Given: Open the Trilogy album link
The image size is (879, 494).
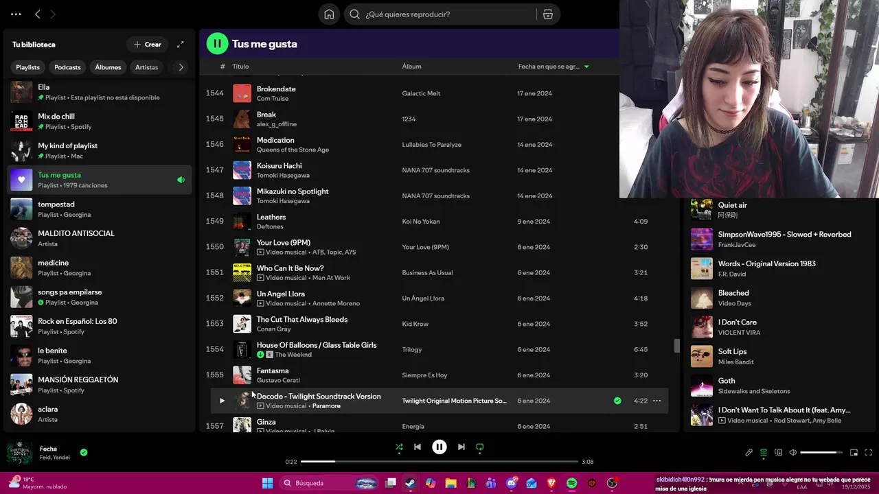Looking at the screenshot, I should (x=412, y=350).
